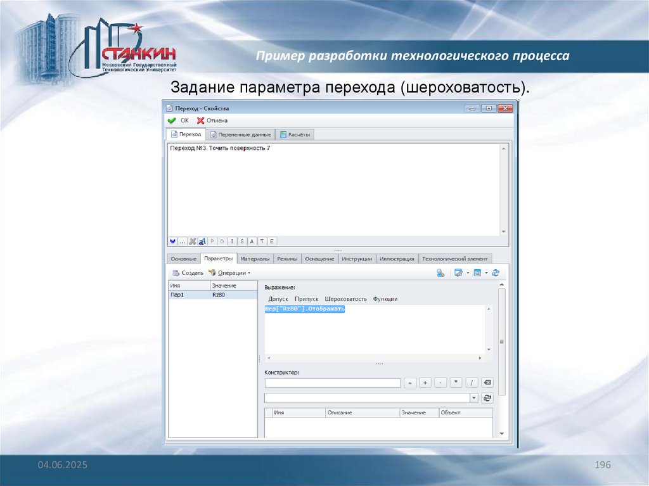Open the Технологический элемент tab
Viewport: 649px width, 486px height.
[455, 259]
